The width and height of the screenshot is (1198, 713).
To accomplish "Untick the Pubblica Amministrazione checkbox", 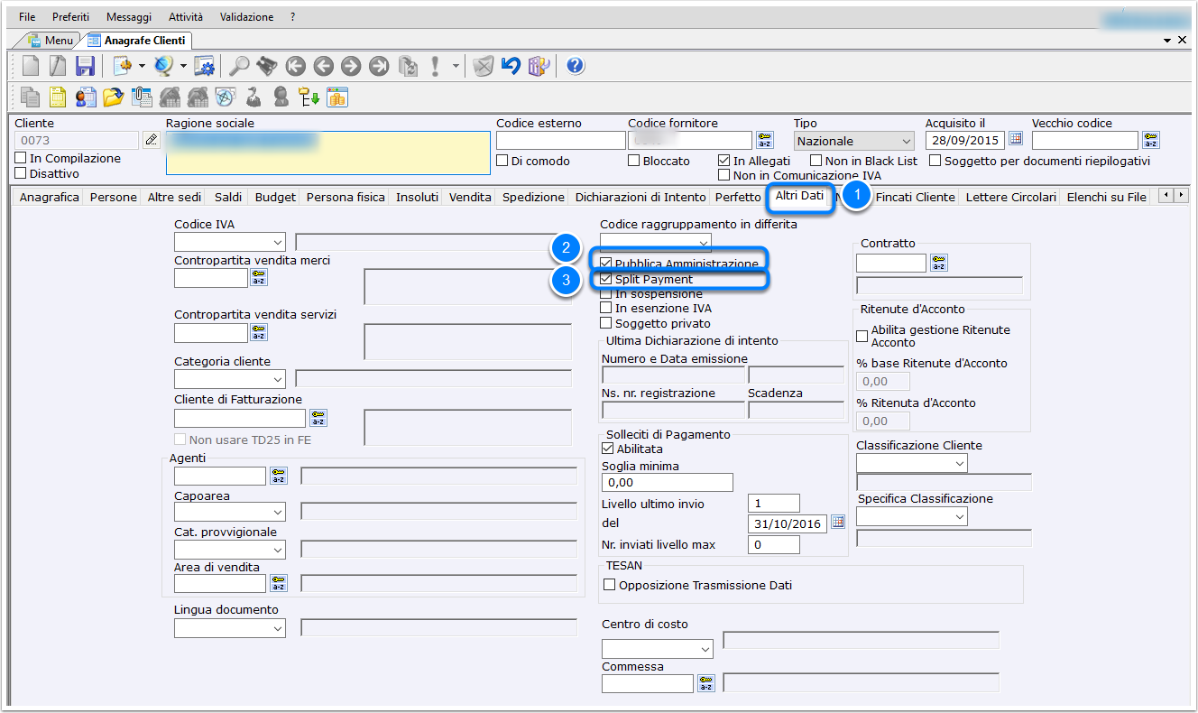I will [x=606, y=264].
